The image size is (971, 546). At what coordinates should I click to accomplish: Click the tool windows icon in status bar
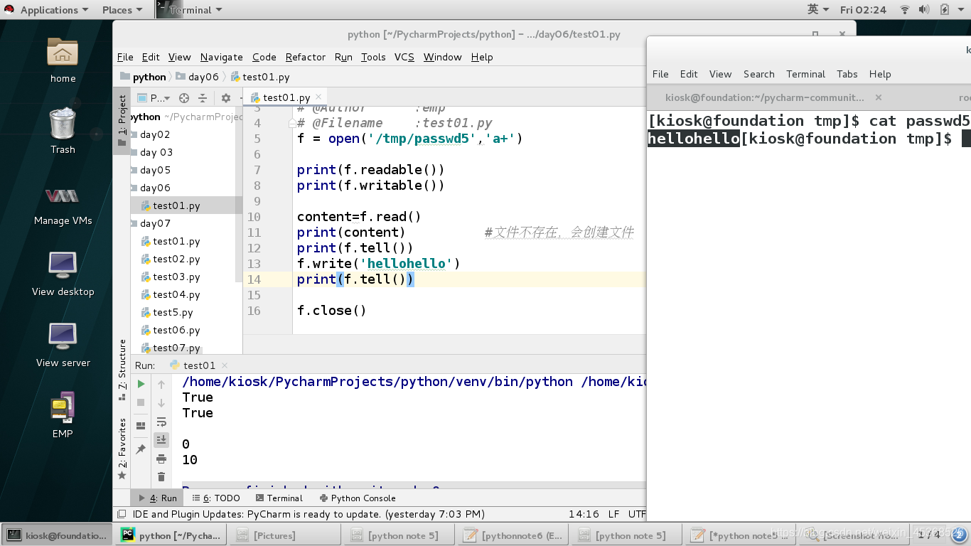tap(122, 514)
